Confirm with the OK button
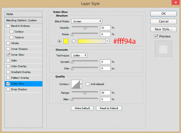Viewport: 181px width, 133px height. pos(163,14)
